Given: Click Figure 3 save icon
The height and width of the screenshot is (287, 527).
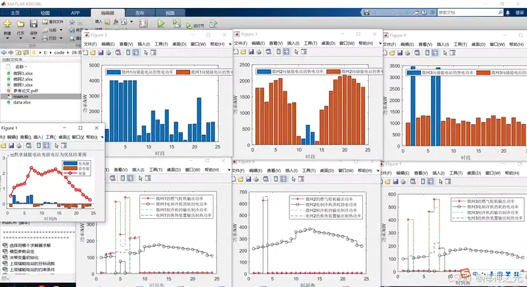Looking at the screenshot, I should pos(251,52).
